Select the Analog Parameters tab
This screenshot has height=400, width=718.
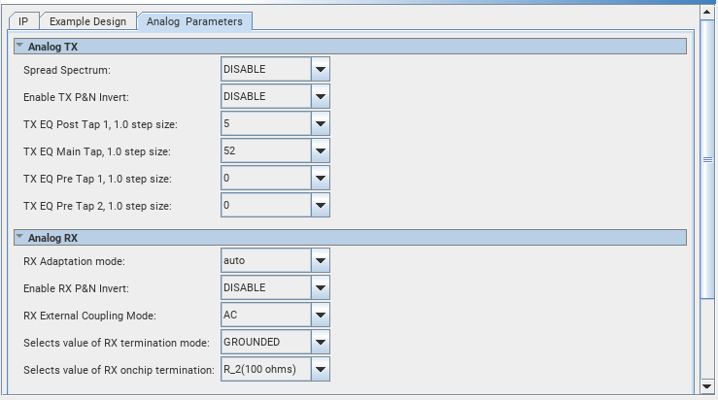coord(194,20)
